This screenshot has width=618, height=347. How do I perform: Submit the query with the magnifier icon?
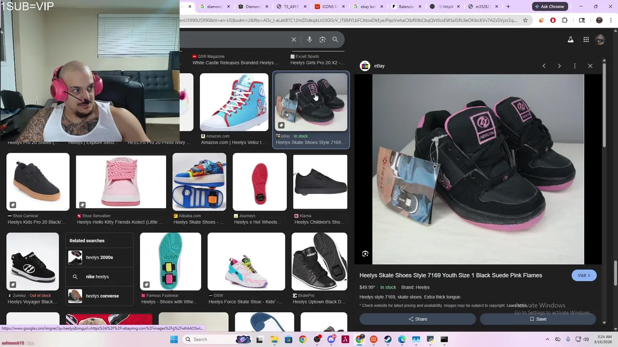335,40
